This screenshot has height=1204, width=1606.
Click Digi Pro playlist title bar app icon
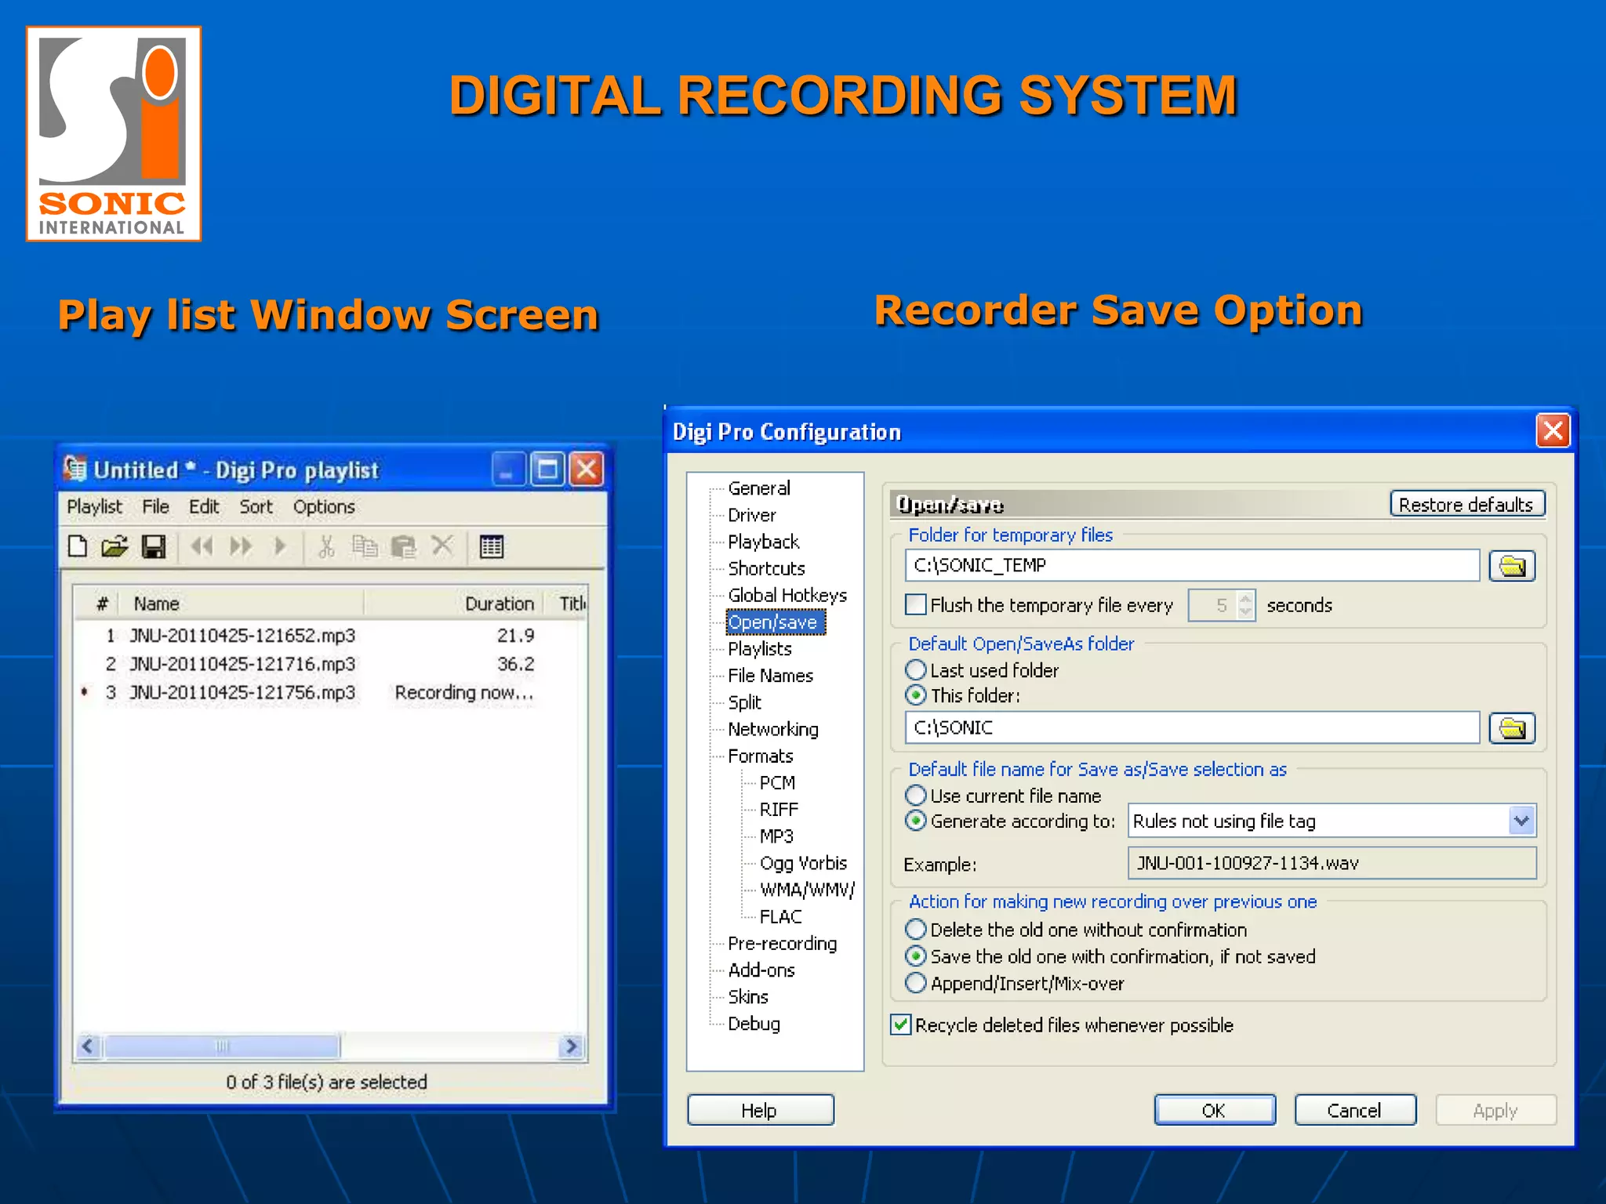click(x=75, y=469)
